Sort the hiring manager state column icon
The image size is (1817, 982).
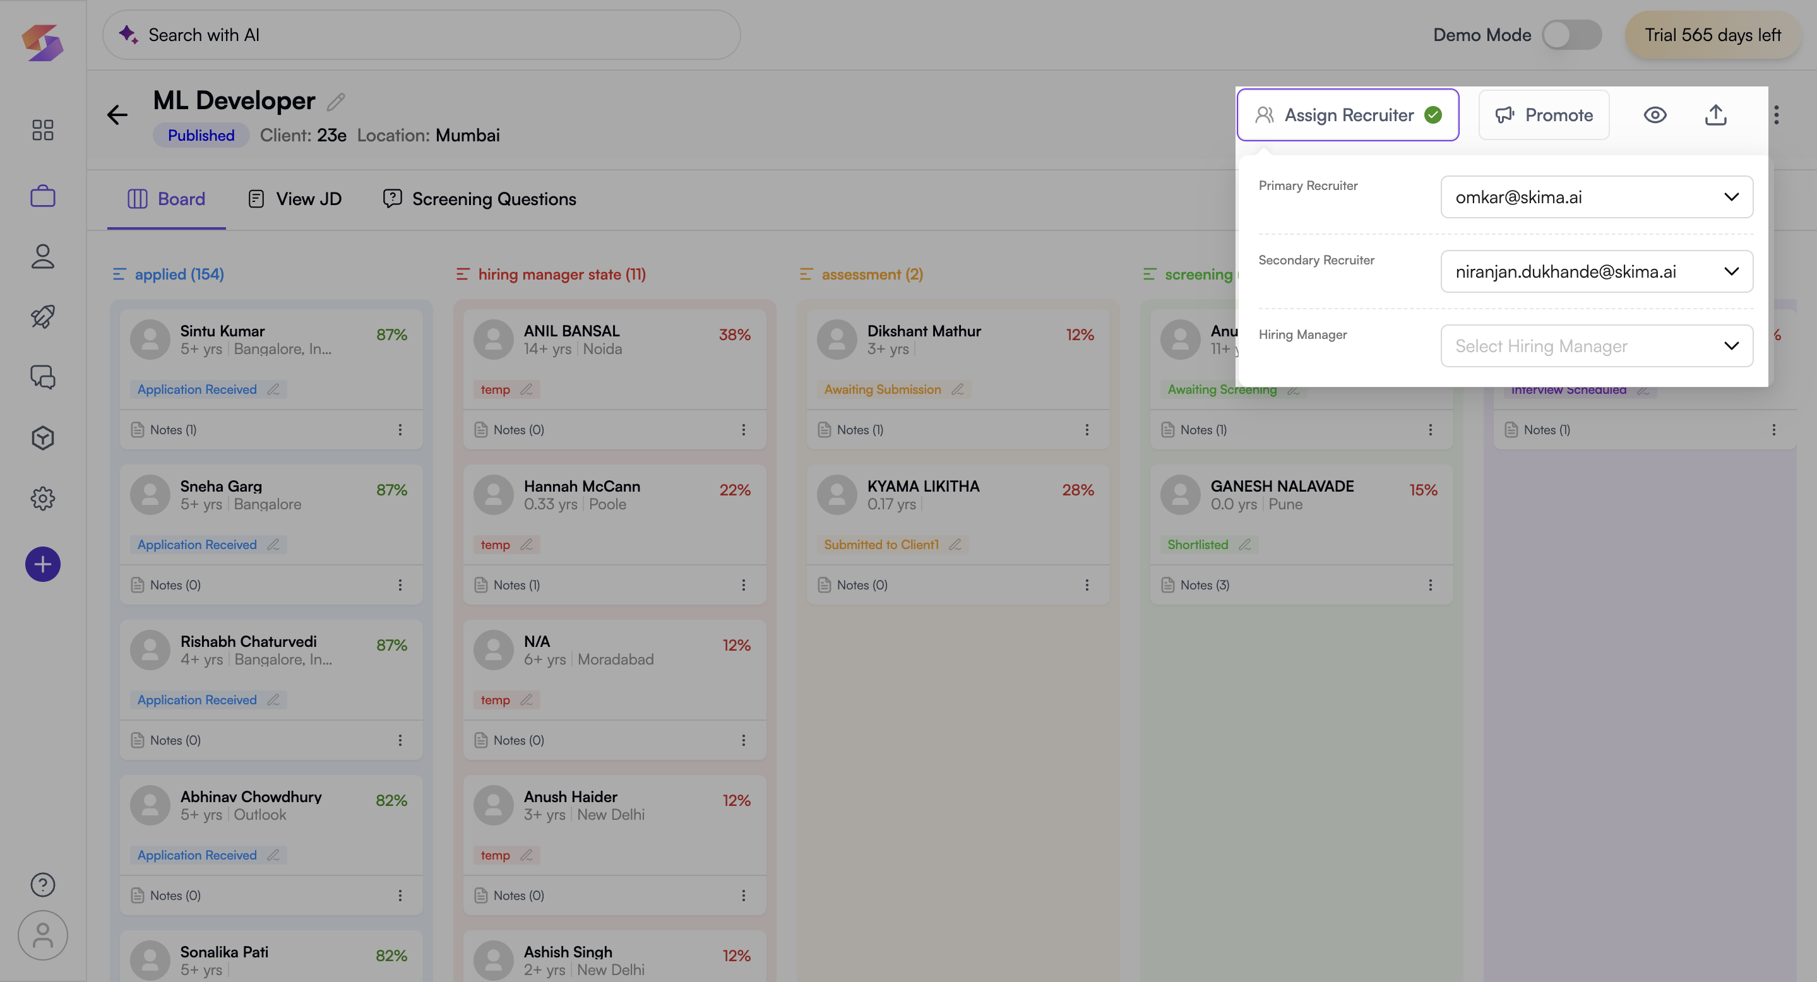coord(463,275)
